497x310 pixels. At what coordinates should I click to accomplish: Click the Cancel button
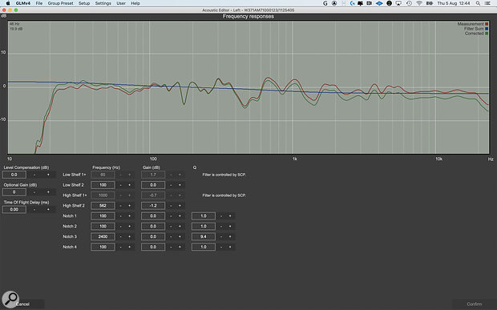click(x=22, y=304)
